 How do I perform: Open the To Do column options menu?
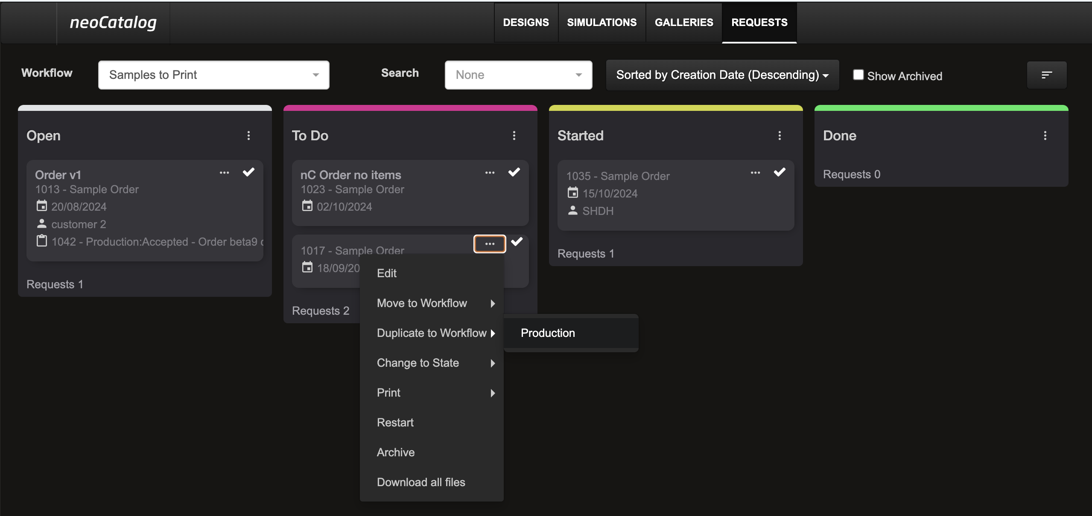(x=514, y=136)
